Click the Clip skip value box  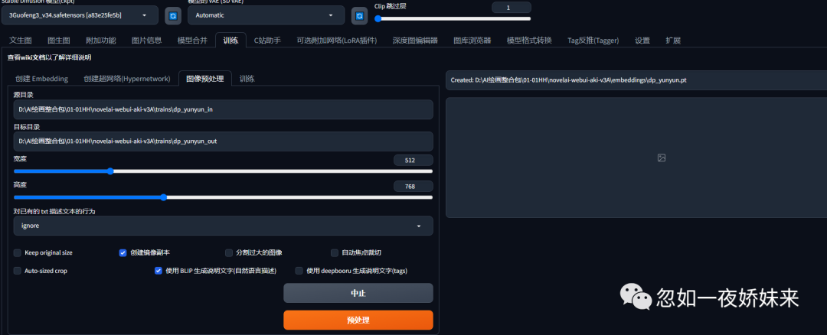point(511,8)
